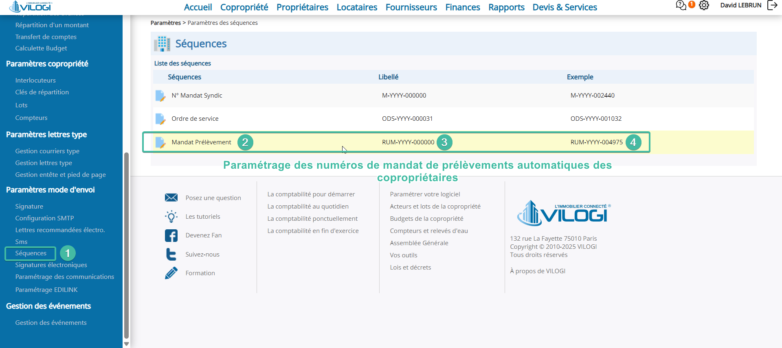Click the notification badge showing 1
The width and height of the screenshot is (782, 348).
[x=692, y=4]
